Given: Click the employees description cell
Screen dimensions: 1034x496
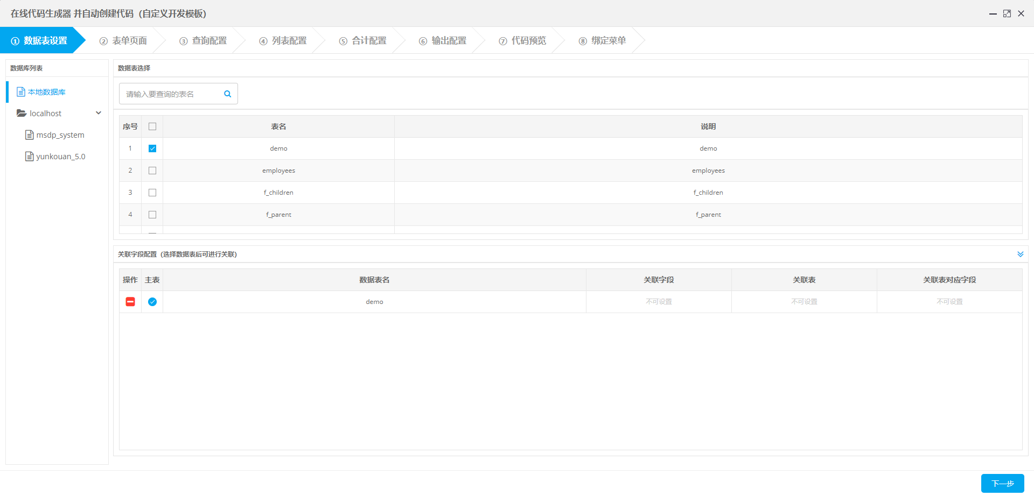Looking at the screenshot, I should point(708,171).
